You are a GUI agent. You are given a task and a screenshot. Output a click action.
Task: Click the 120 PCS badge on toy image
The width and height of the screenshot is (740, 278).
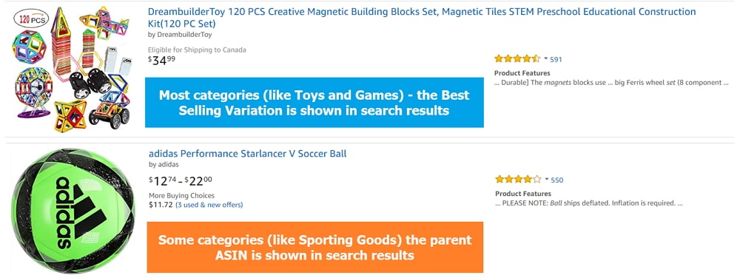coord(31,19)
